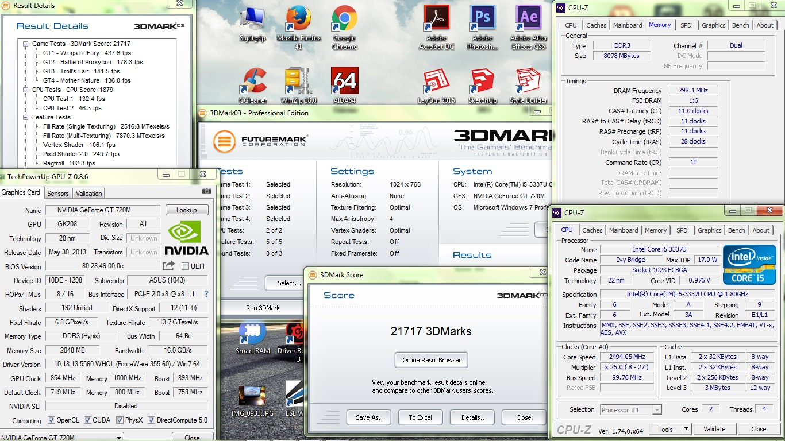Screen dimensions: 785x441
Task: Click GPU-Z screenshot camera icon
Action: 207,191
